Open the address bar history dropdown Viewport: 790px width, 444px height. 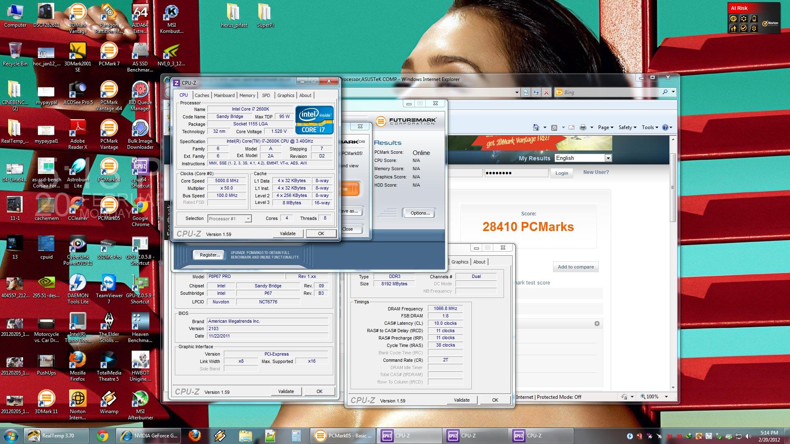517,92
